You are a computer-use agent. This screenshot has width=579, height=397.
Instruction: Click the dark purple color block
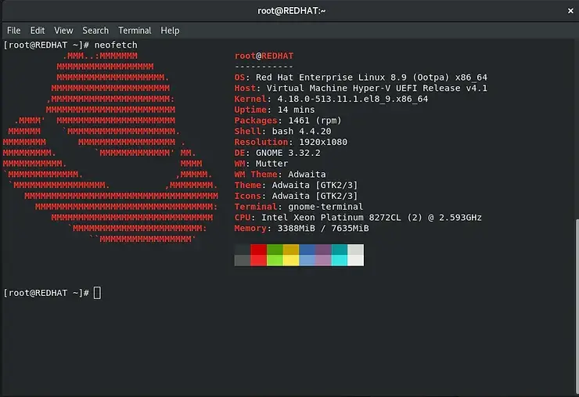point(323,250)
